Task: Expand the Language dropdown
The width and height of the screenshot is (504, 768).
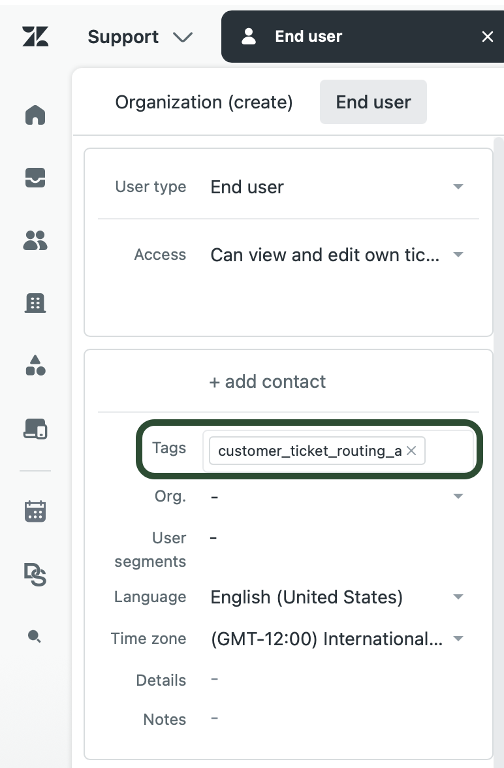Action: coord(337,597)
